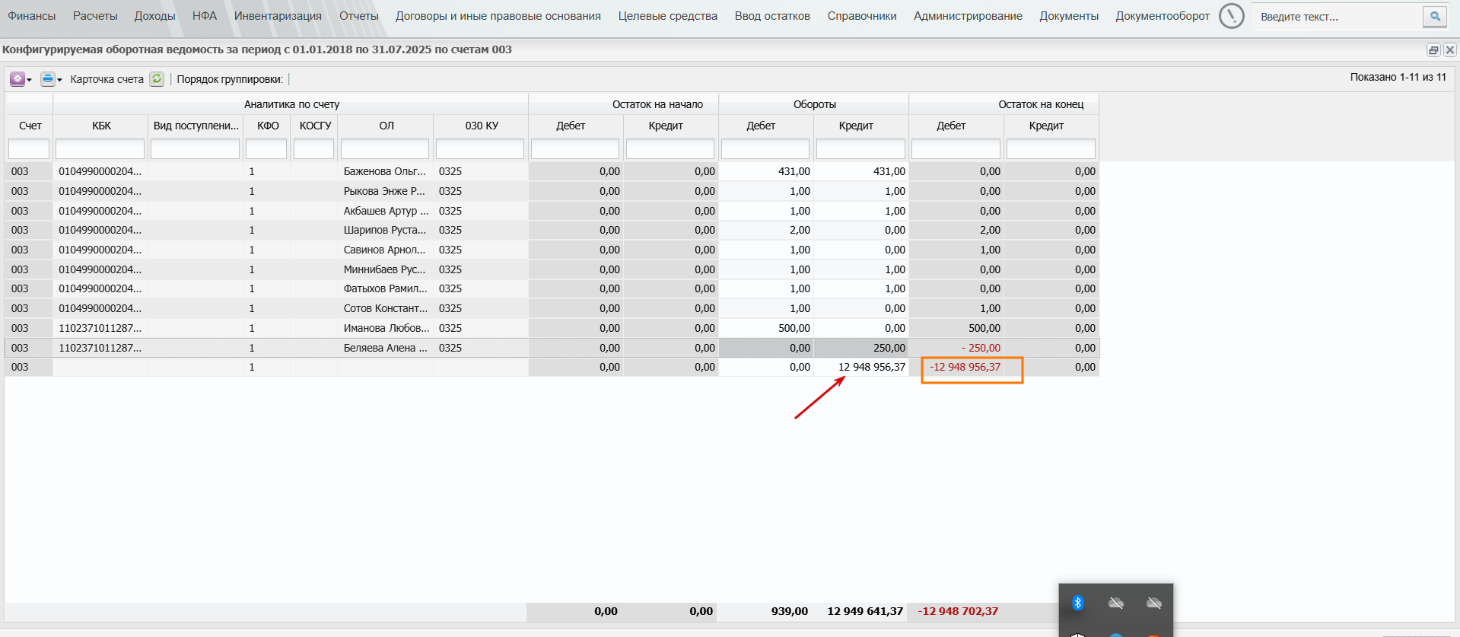Click the КОСГУ filter input

[x=313, y=148]
